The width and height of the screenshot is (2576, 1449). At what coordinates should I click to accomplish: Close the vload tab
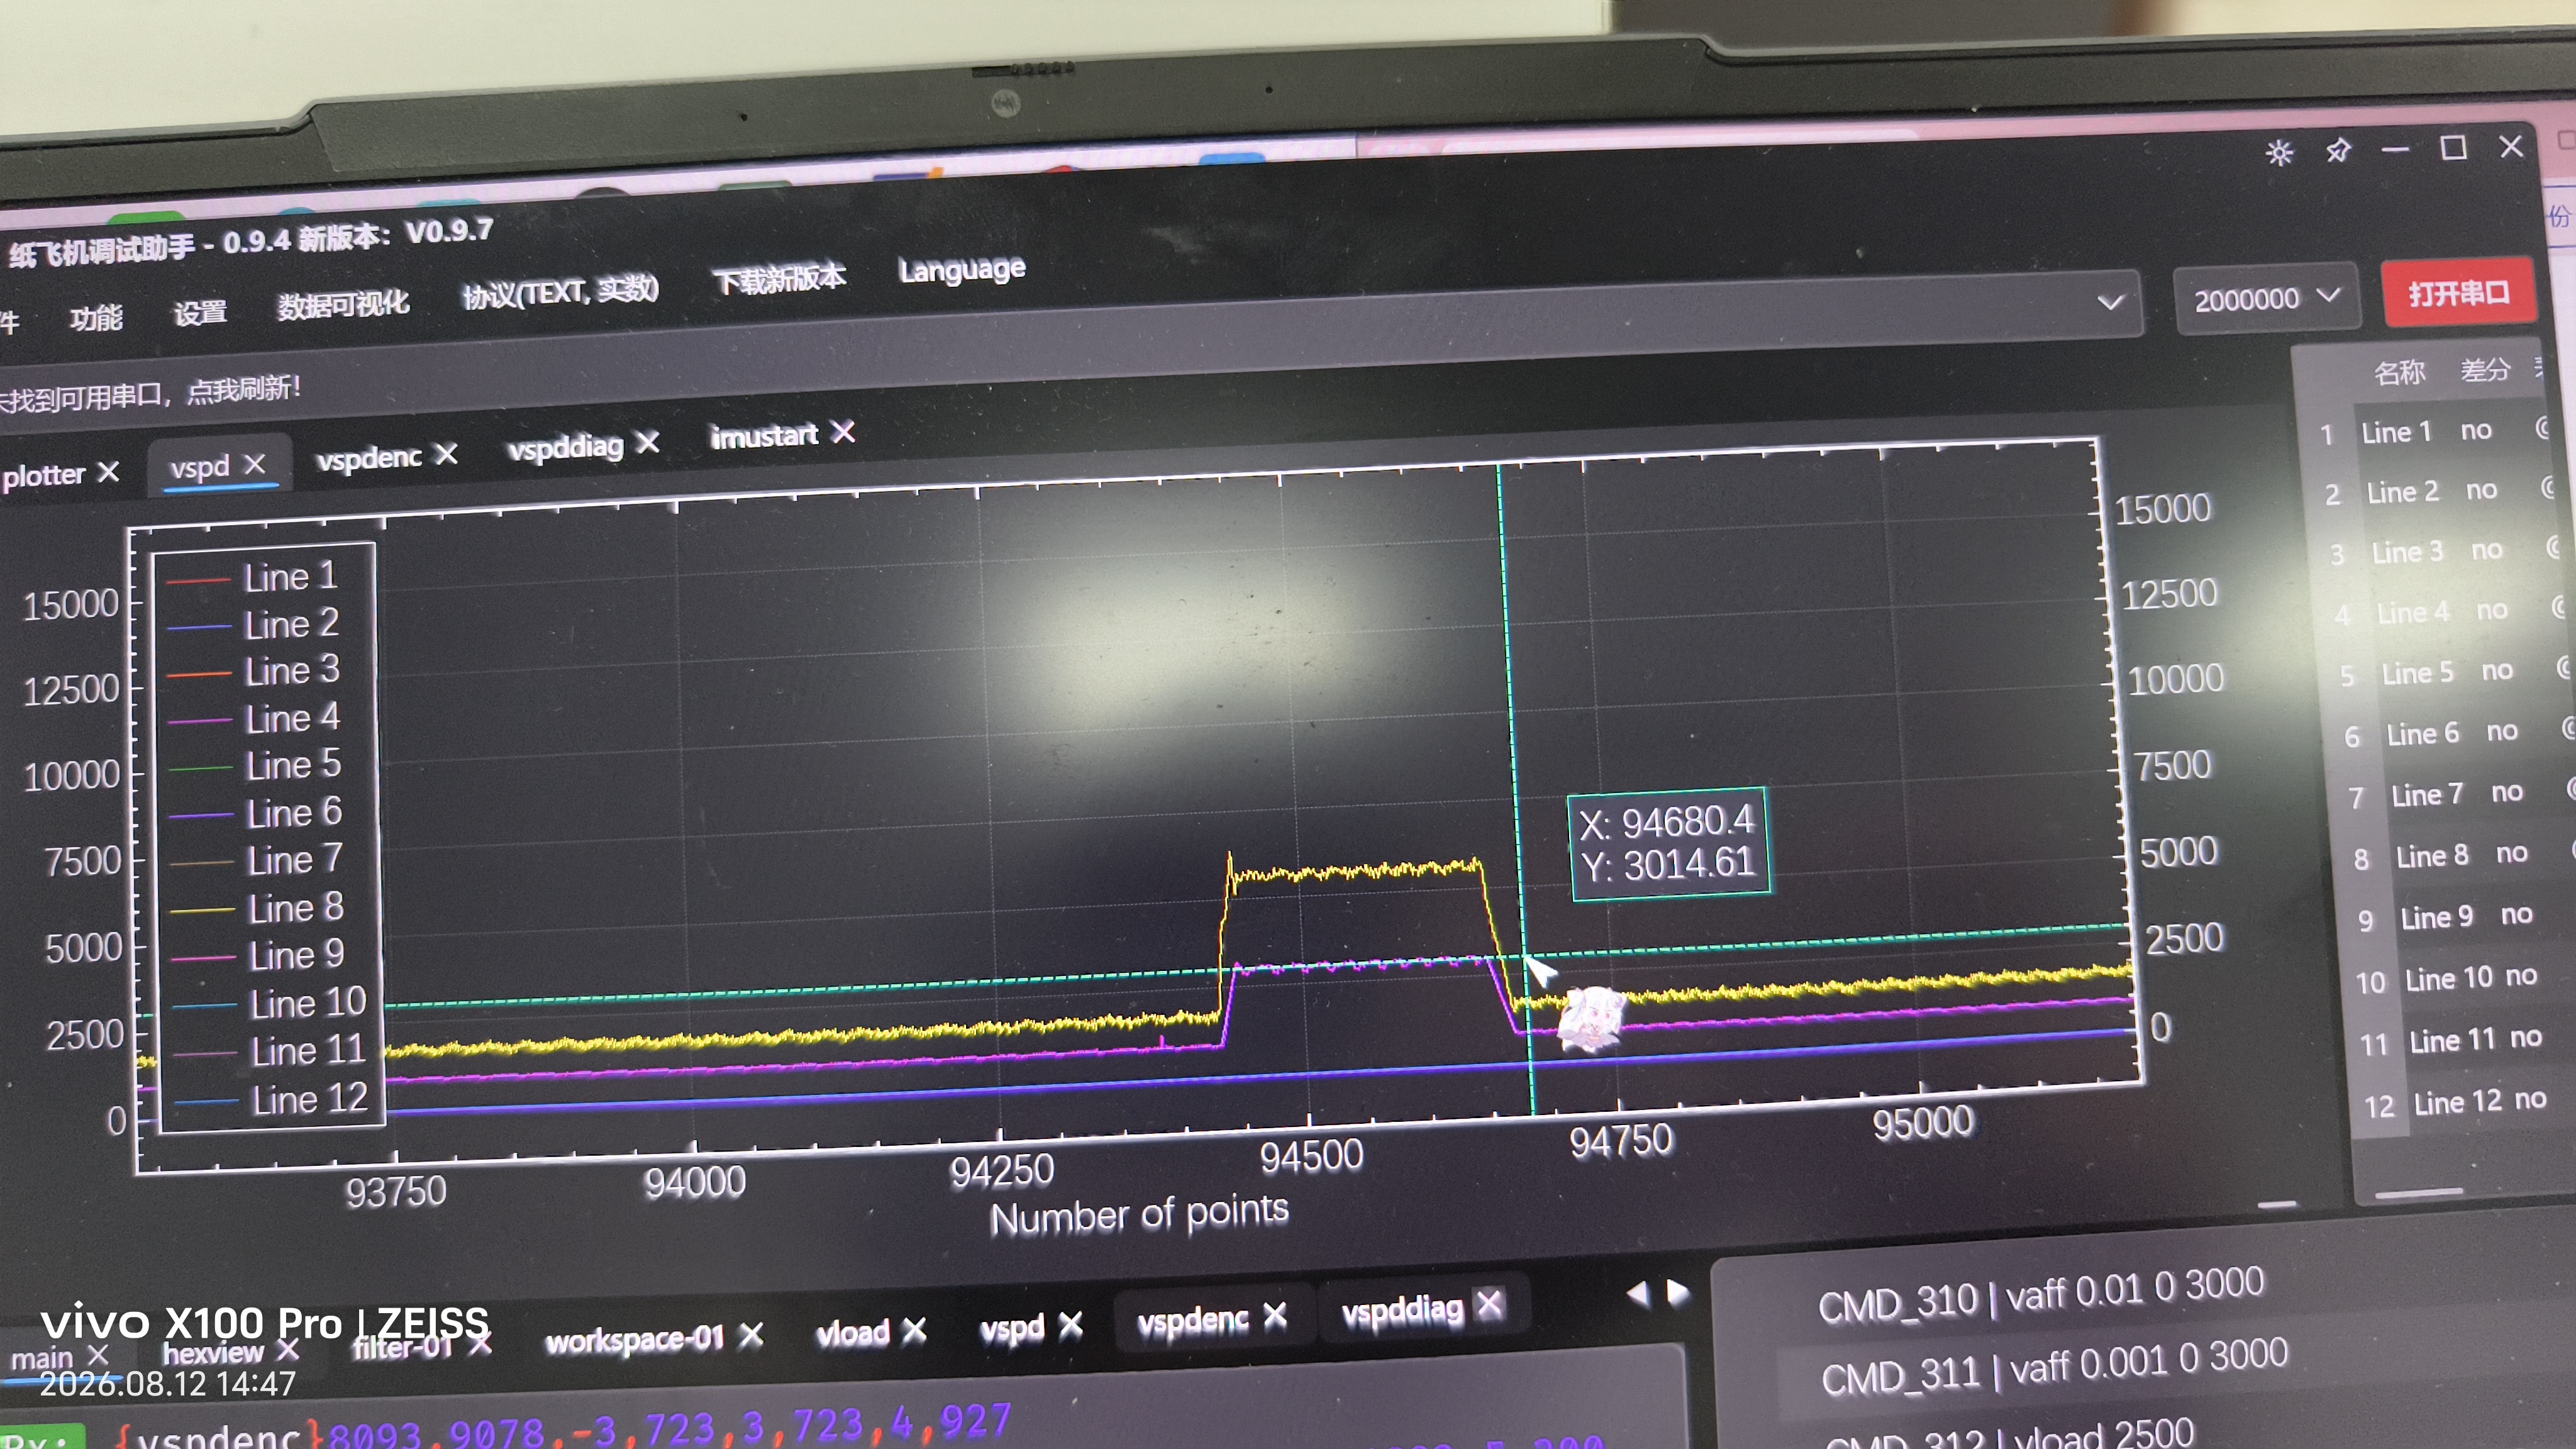914,1329
